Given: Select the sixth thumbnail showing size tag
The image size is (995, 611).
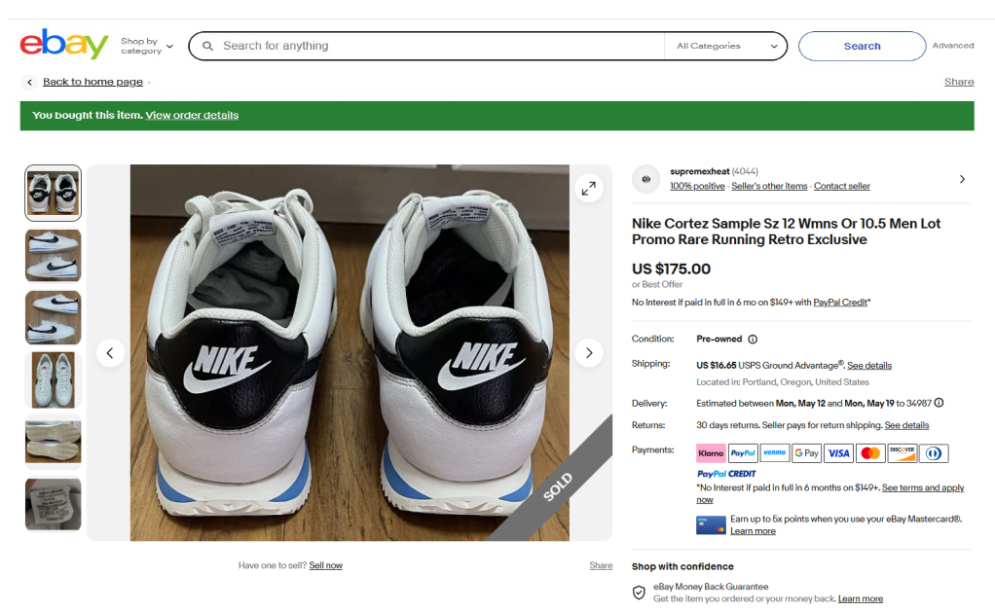Looking at the screenshot, I should pos(54,504).
